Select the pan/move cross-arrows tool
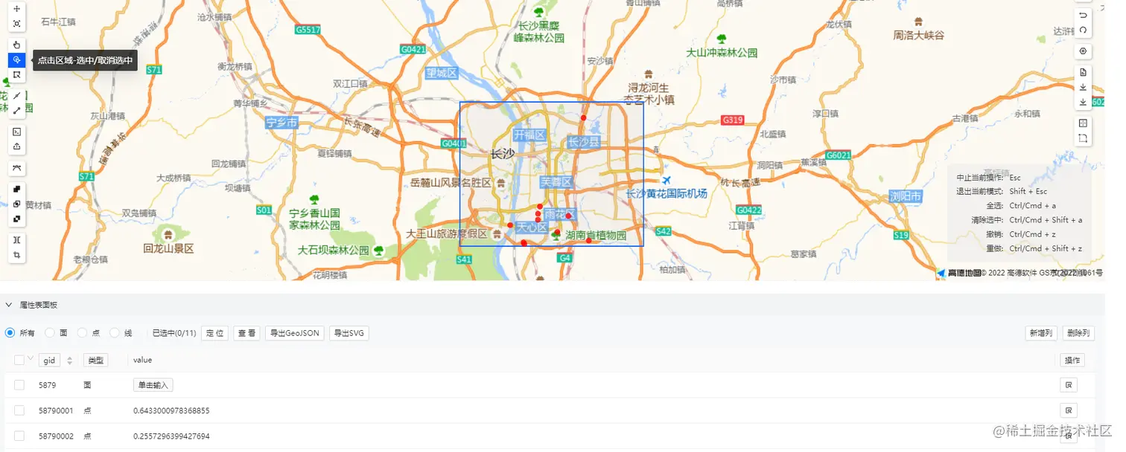This screenshot has height=452, width=1126. pos(16,10)
